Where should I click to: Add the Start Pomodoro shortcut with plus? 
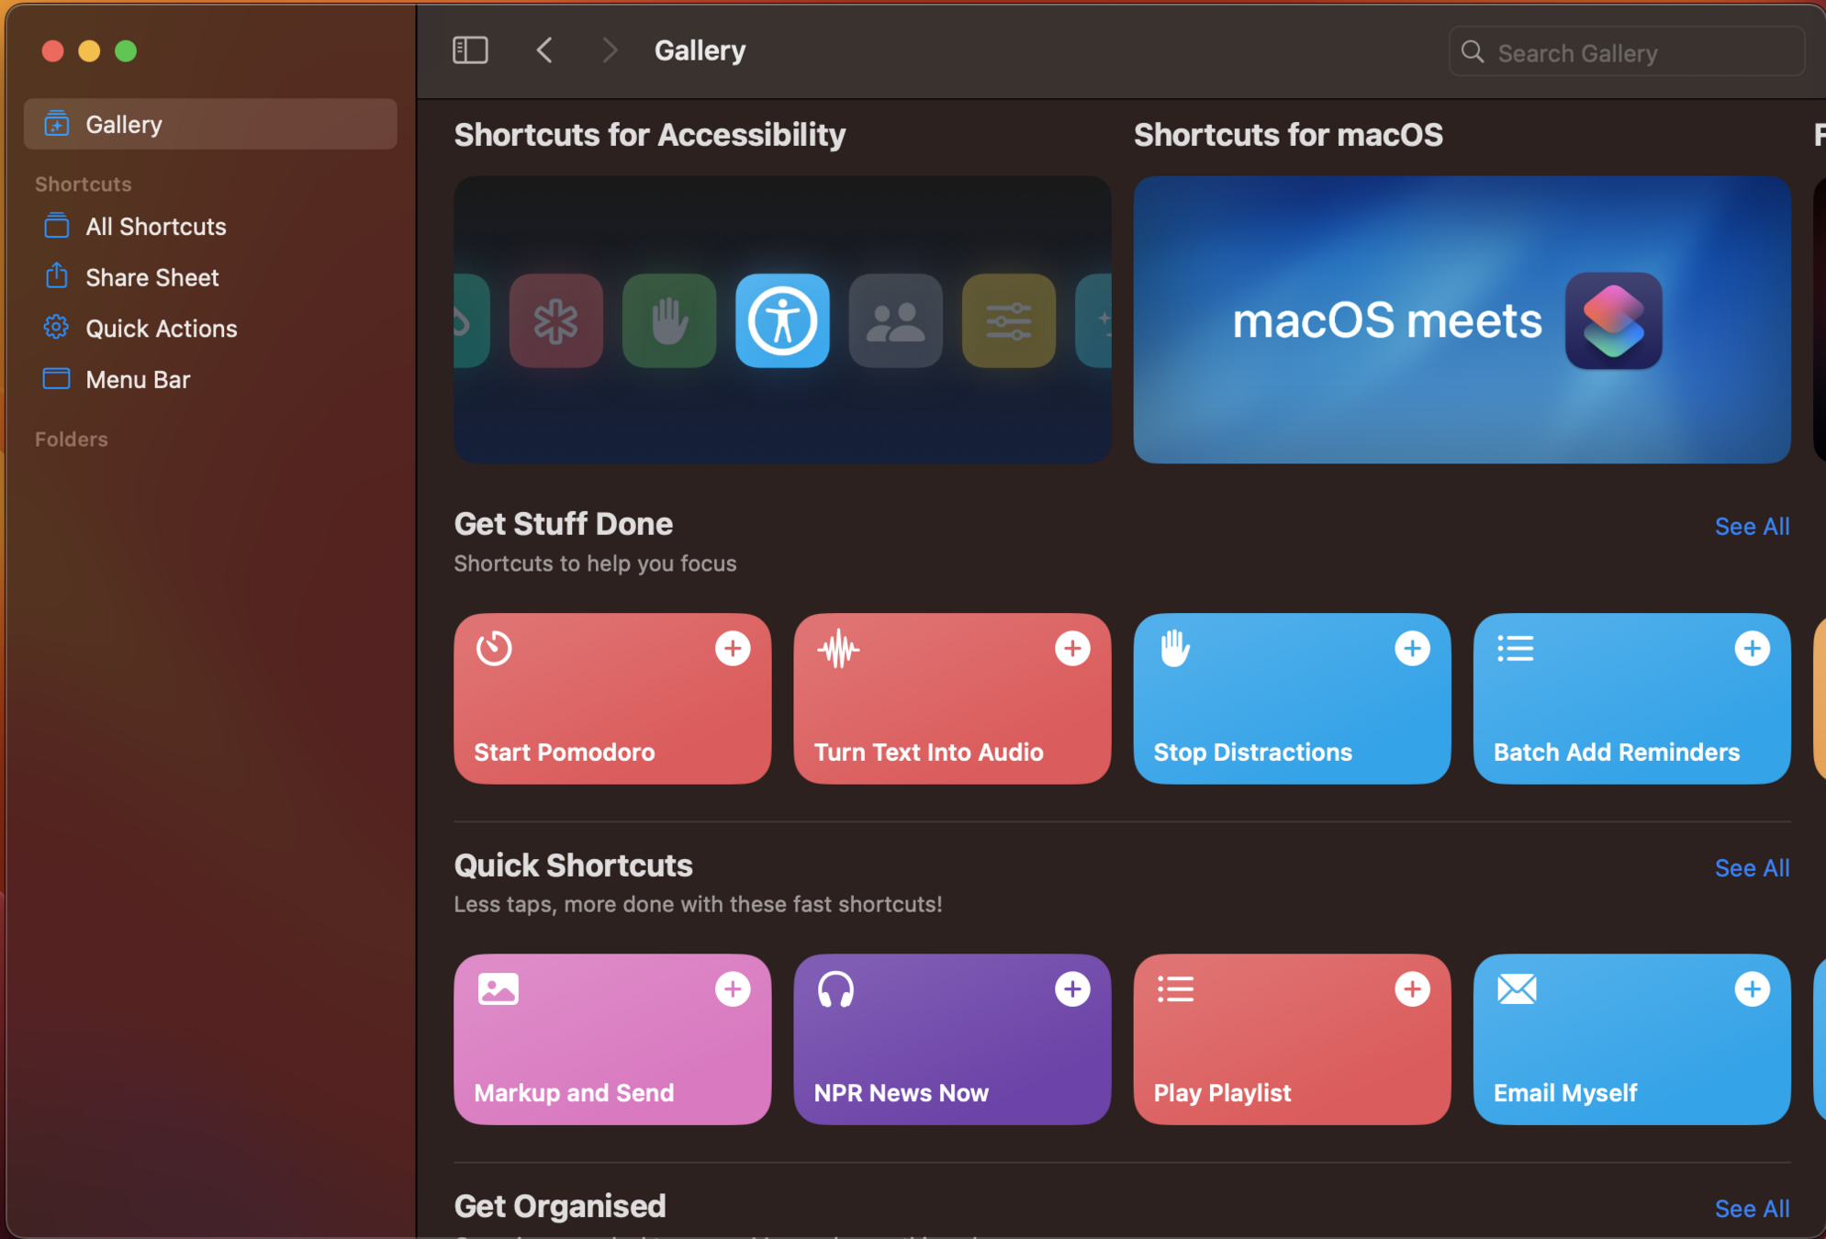732,649
